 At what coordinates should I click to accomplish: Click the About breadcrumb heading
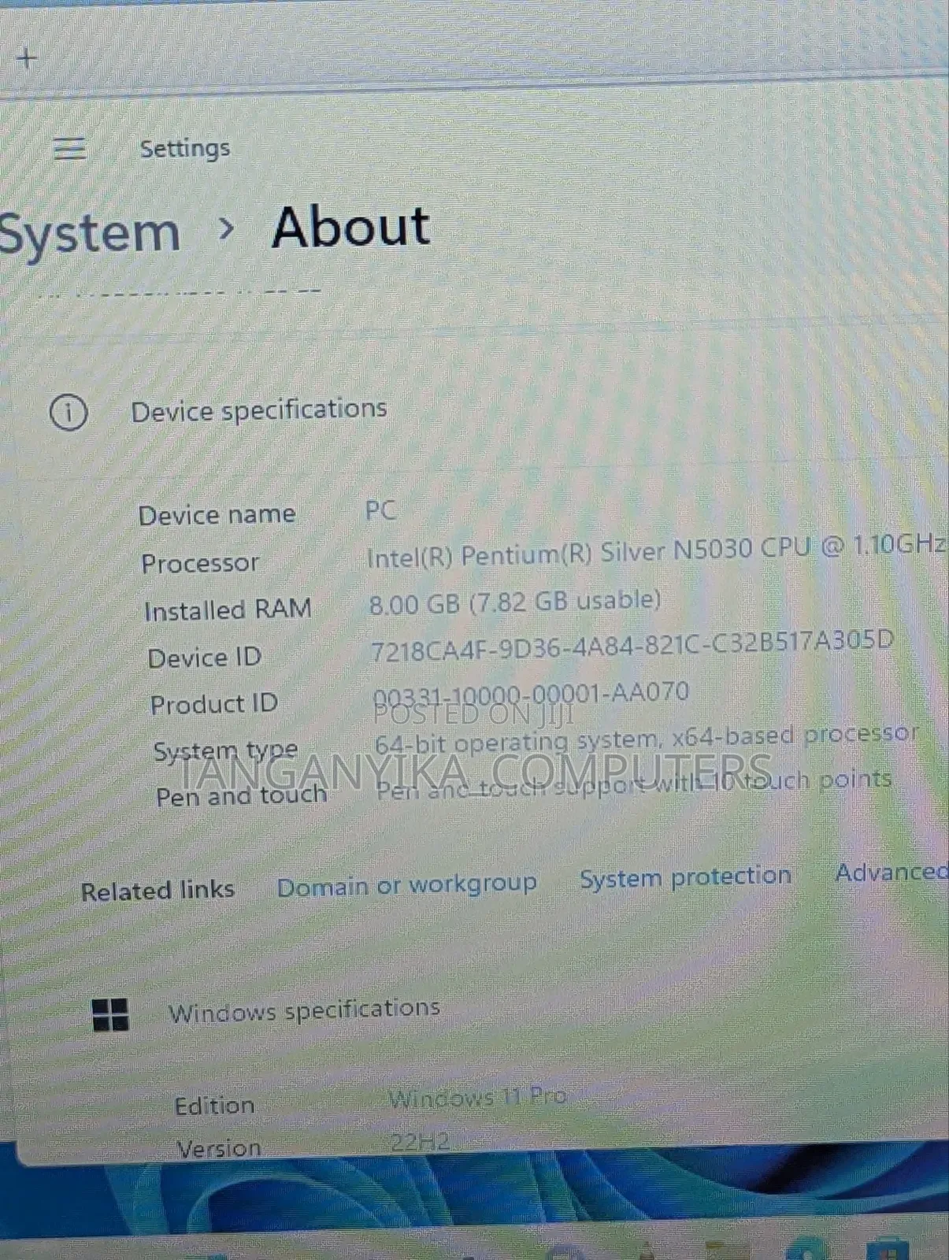click(350, 227)
